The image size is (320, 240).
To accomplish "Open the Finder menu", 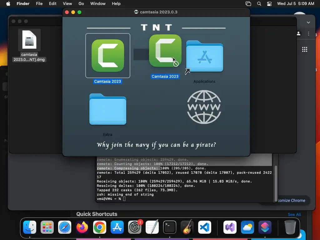I will click(23, 4).
